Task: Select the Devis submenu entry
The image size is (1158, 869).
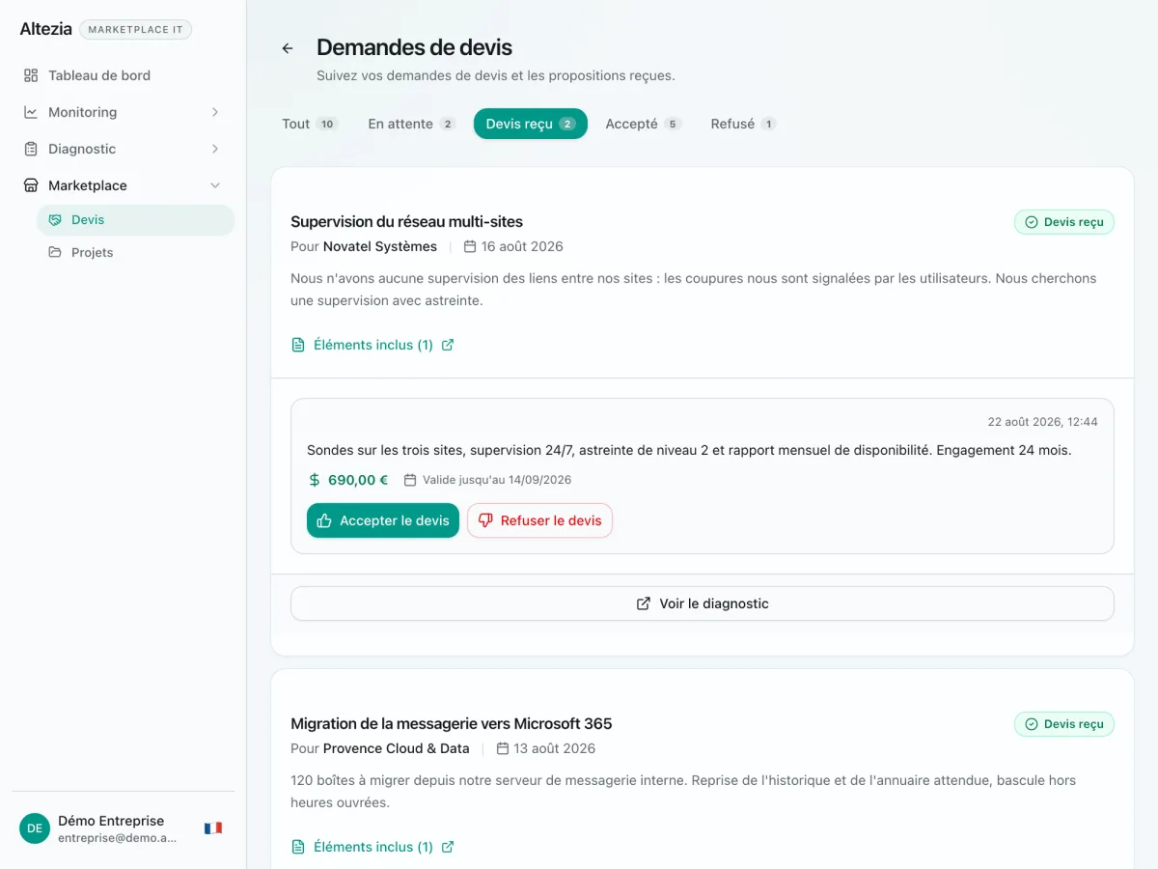Action: (135, 220)
